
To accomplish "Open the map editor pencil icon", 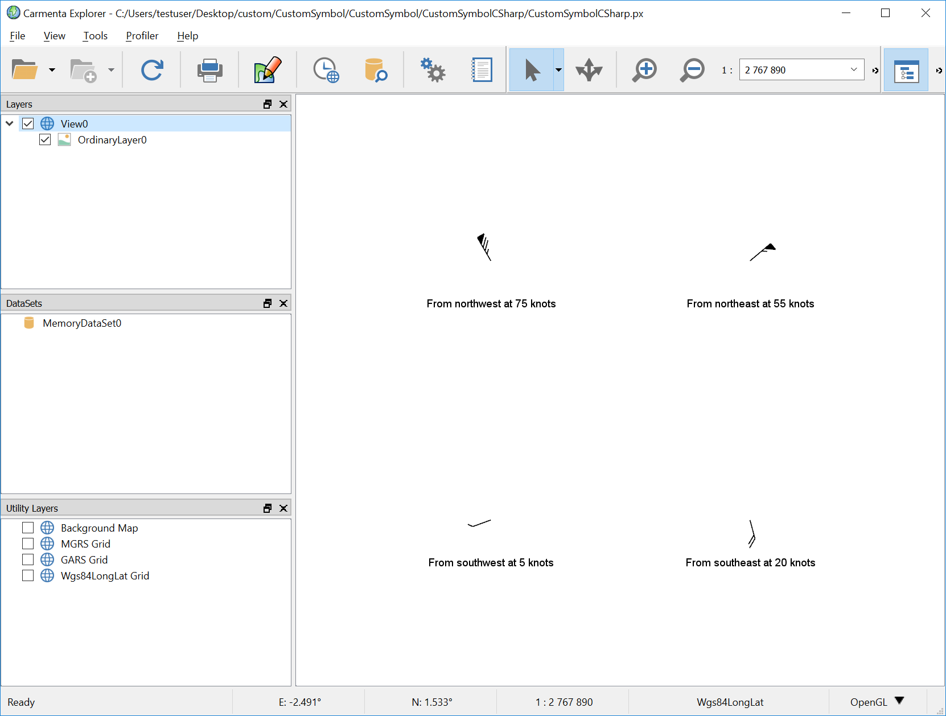I will [268, 70].
